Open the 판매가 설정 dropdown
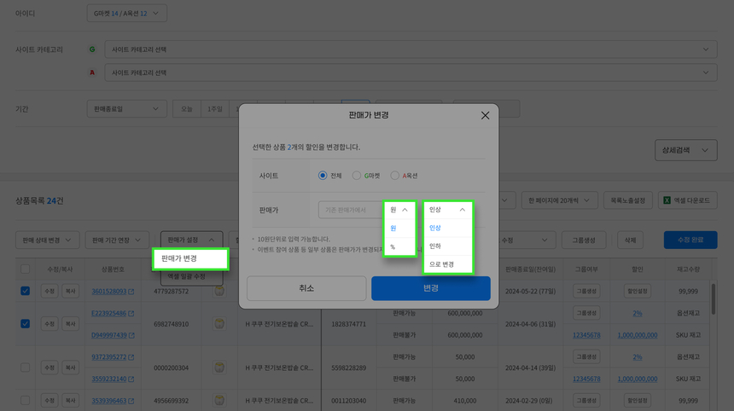This screenshot has width=734, height=411. click(x=191, y=240)
